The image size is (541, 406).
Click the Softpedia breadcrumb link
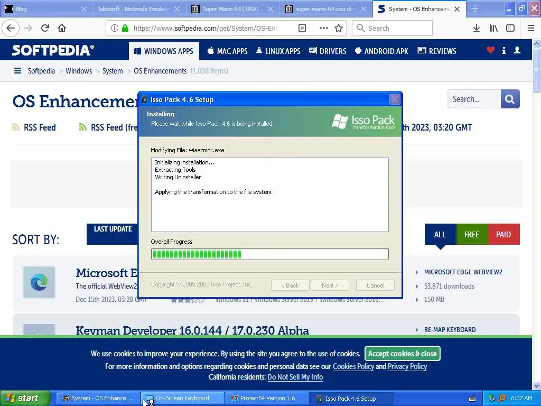click(41, 71)
